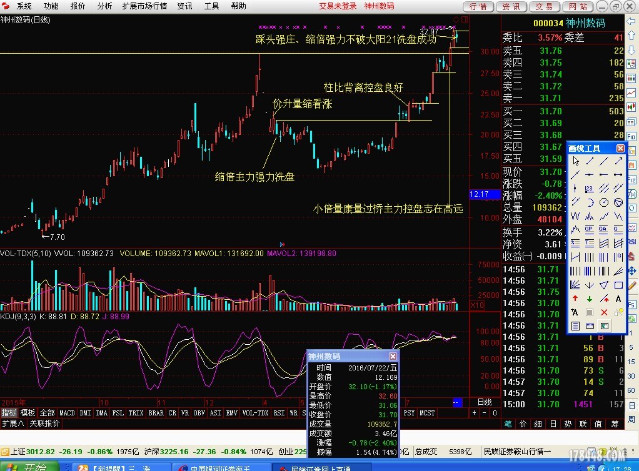Viewport: 639px width, 471px height.
Task: Select the Gann fan lines tool
Action: tap(575, 285)
